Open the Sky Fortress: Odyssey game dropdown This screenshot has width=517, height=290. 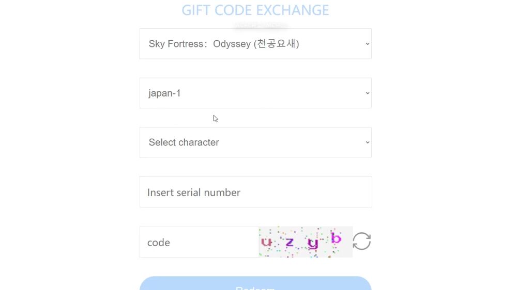point(255,44)
